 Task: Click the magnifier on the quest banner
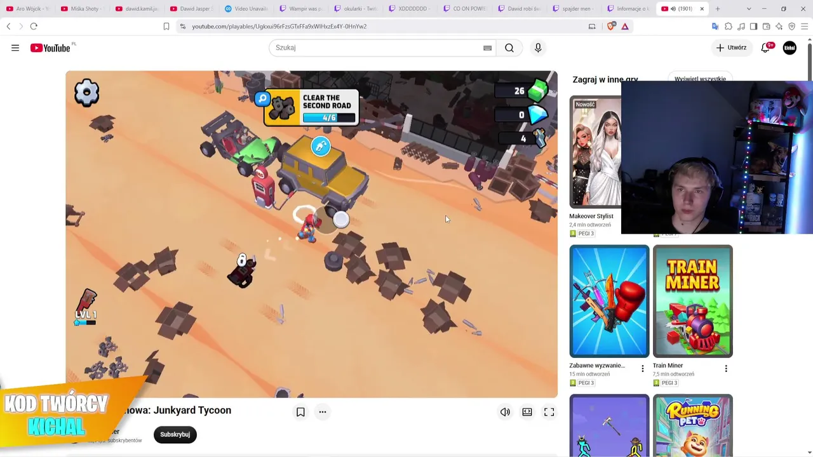pos(262,99)
